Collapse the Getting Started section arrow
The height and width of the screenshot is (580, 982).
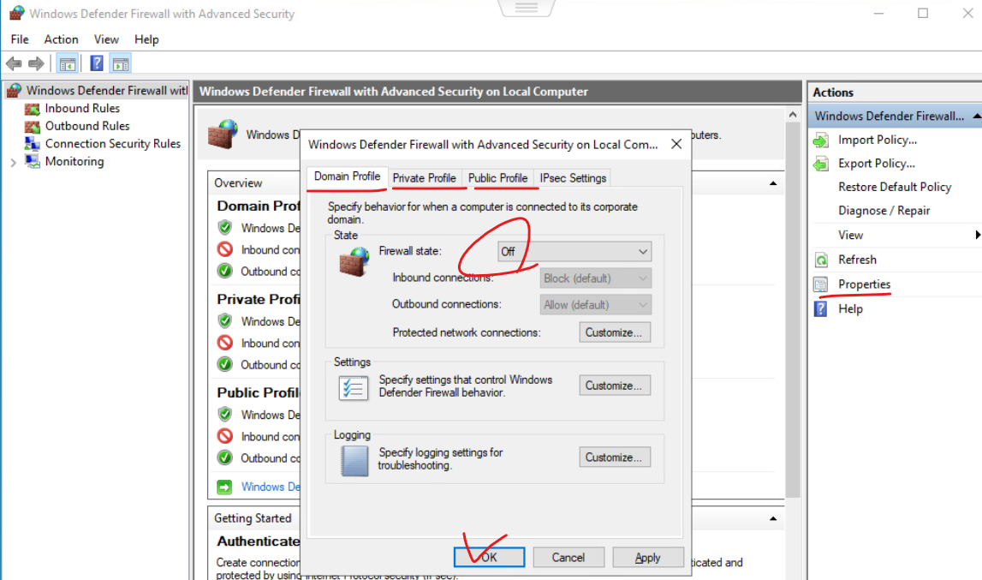[x=773, y=518]
